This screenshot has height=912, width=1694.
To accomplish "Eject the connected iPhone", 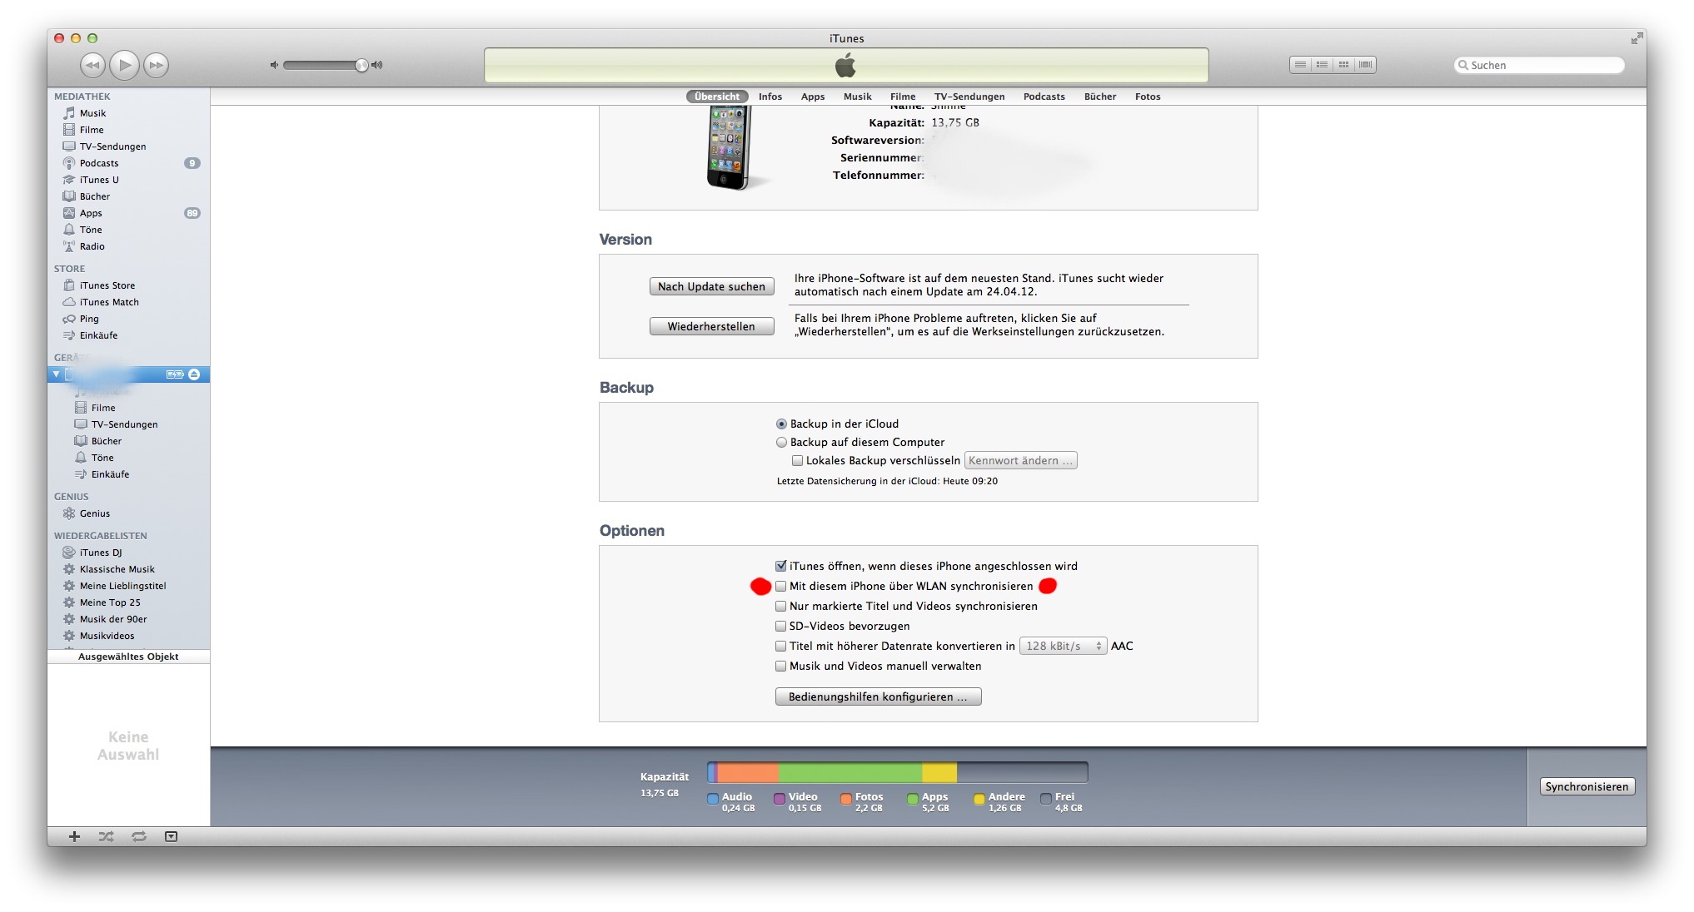I will [194, 374].
